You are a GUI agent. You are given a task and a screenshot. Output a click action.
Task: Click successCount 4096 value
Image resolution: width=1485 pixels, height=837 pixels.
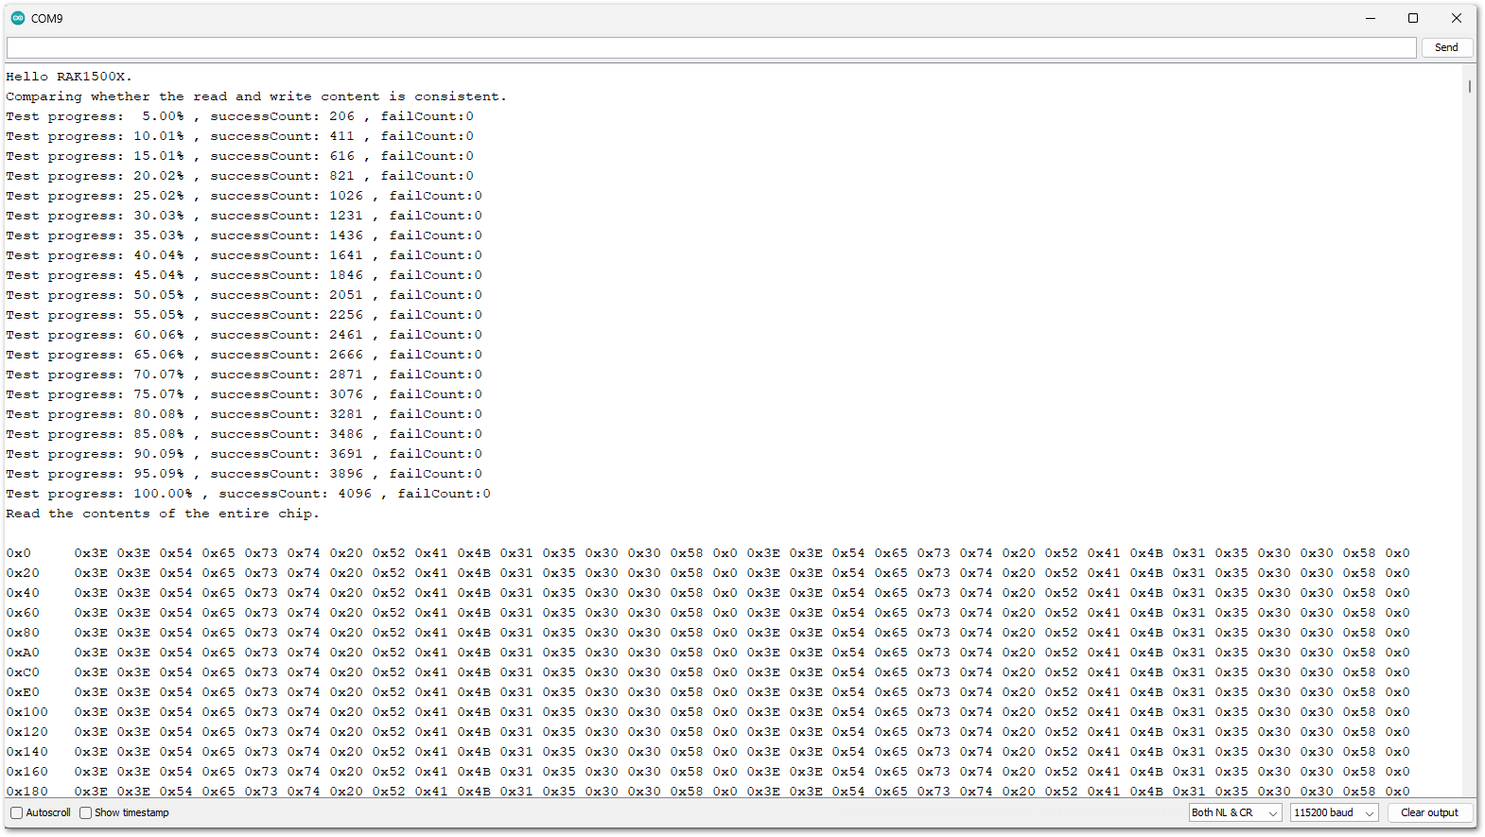(355, 494)
